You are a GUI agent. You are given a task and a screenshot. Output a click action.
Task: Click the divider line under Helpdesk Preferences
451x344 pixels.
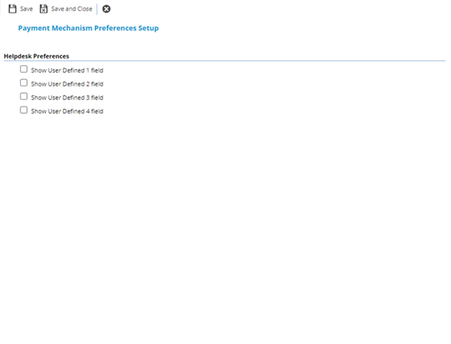[225, 61]
